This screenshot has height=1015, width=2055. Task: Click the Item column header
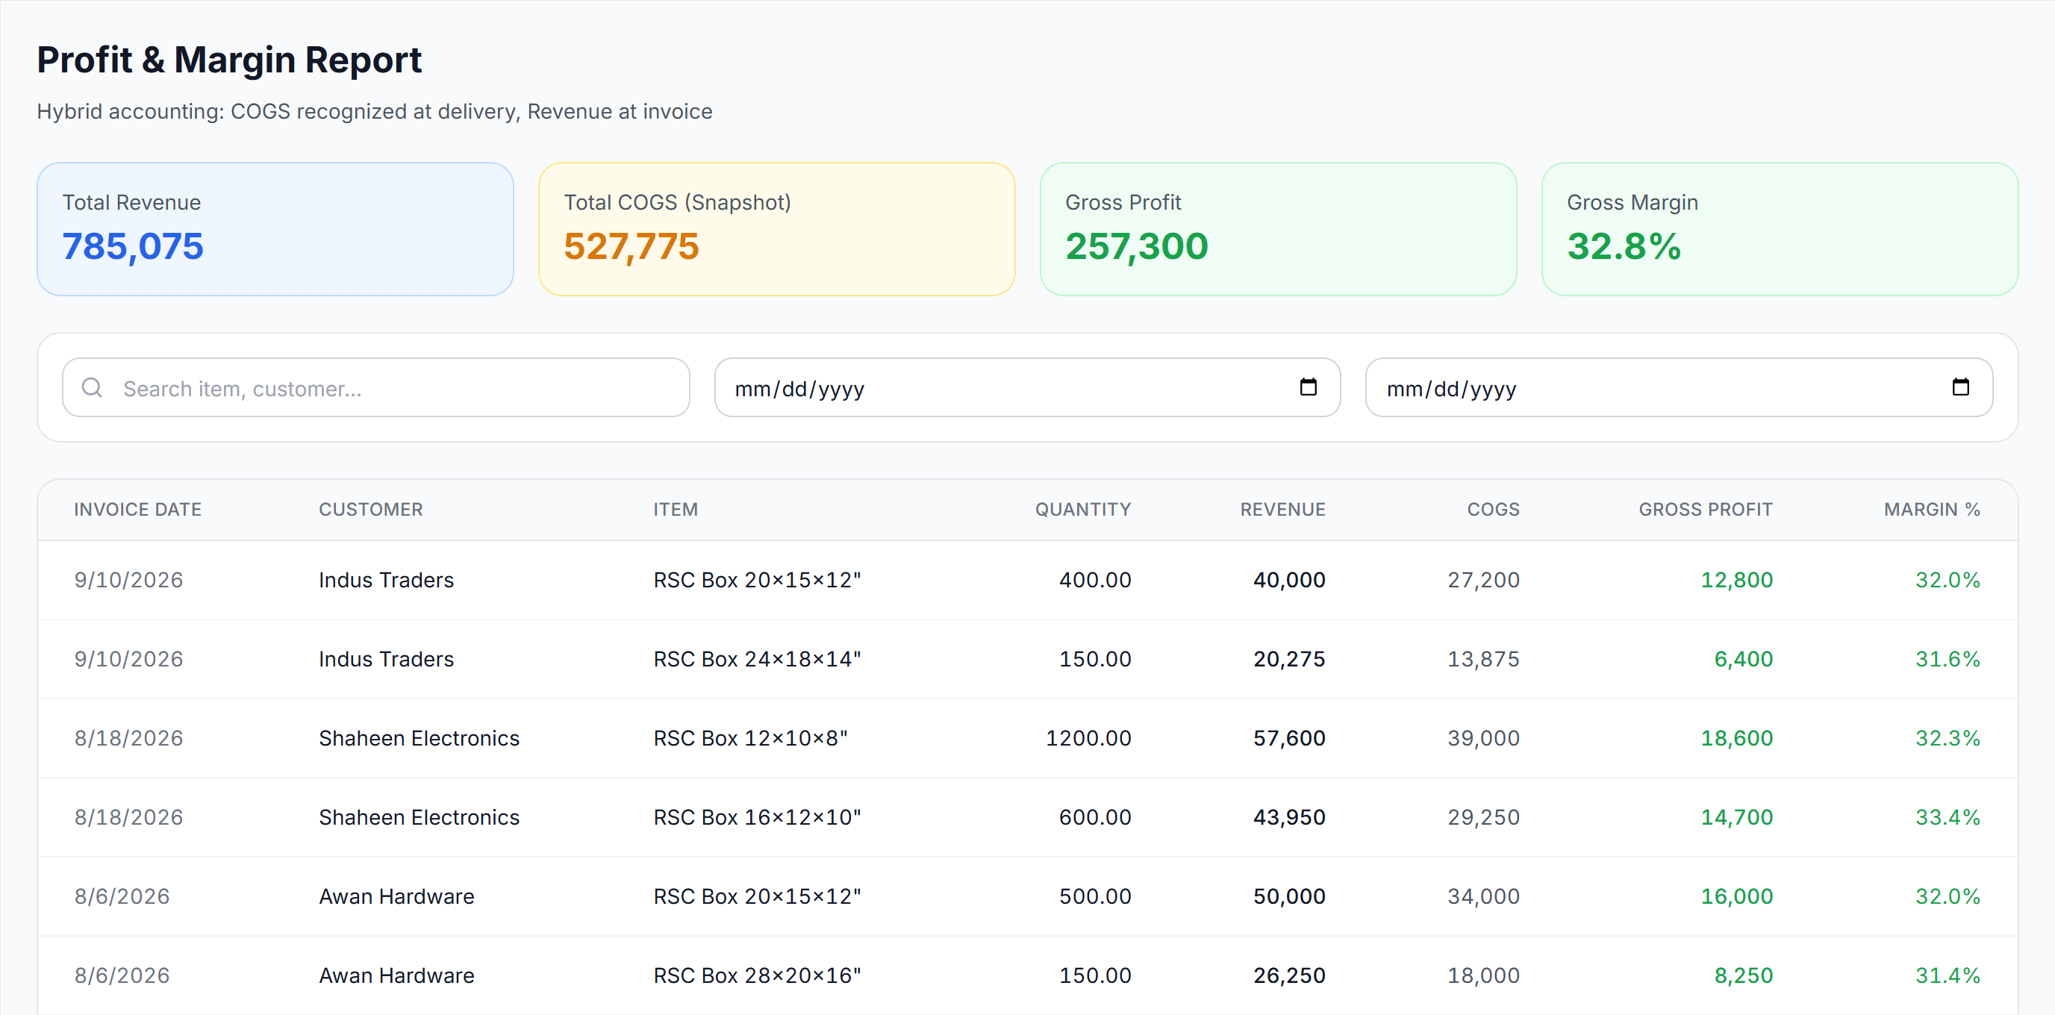click(x=676, y=510)
